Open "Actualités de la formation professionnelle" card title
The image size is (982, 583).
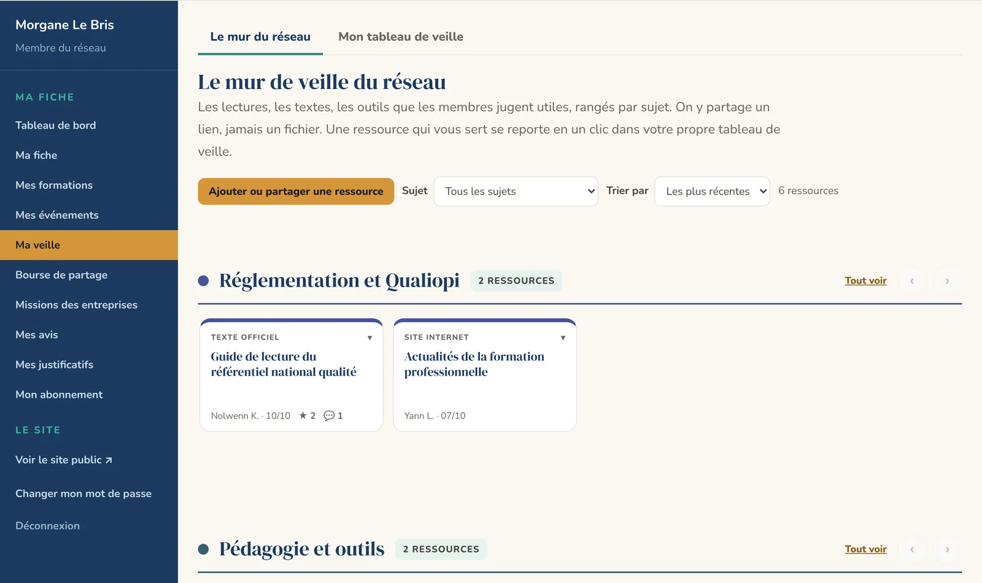[474, 365]
